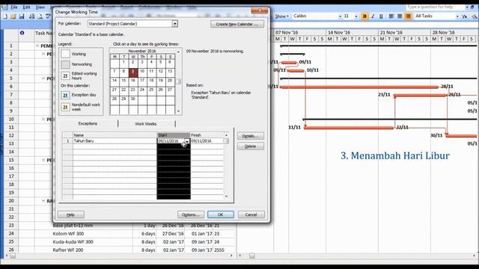Open the Edit menu
The image size is (479, 269).
click(x=27, y=7)
